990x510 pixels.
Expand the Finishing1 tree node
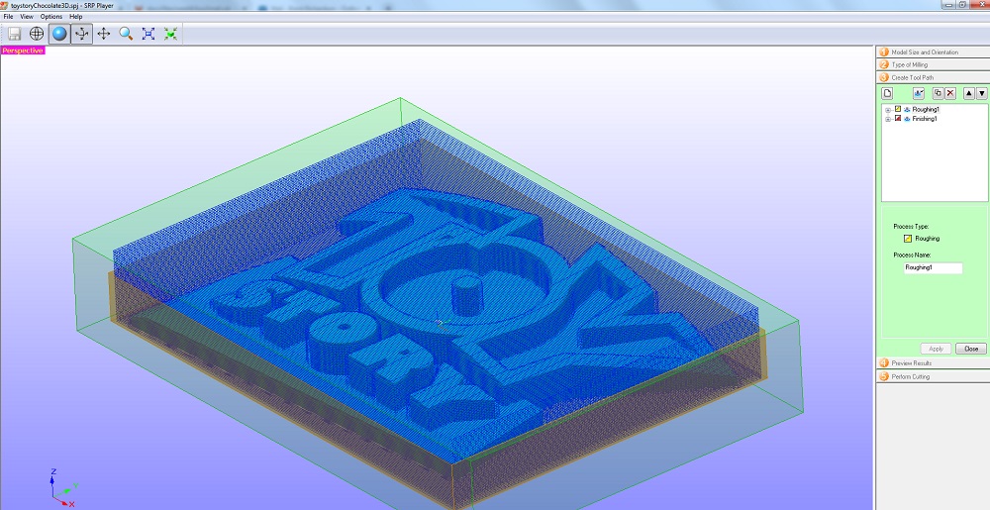888,119
